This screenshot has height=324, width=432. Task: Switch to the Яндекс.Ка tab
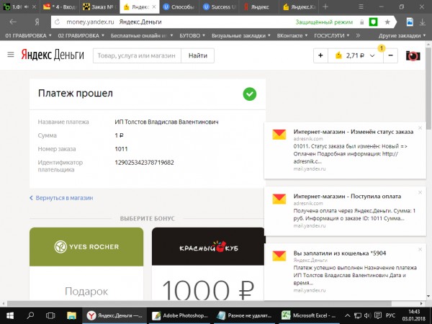(x=299, y=7)
